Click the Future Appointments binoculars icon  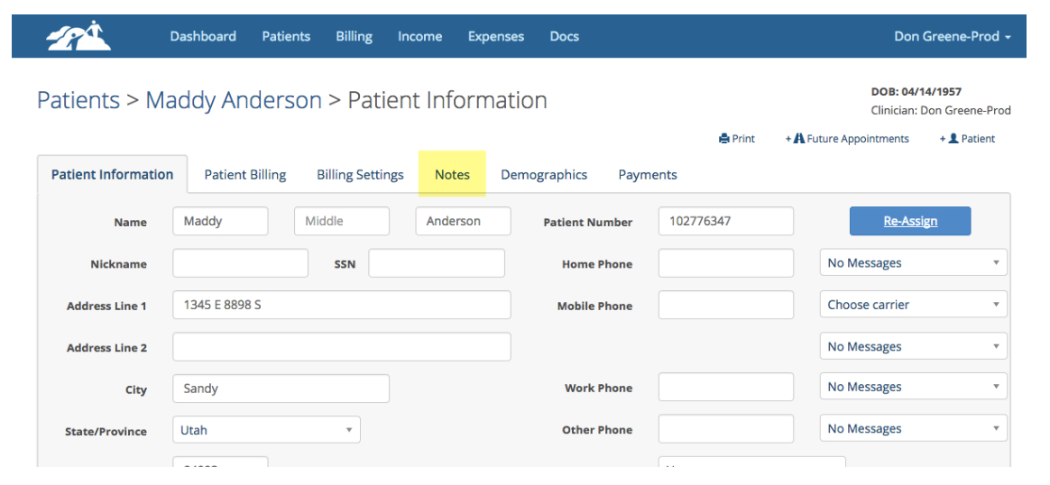798,139
